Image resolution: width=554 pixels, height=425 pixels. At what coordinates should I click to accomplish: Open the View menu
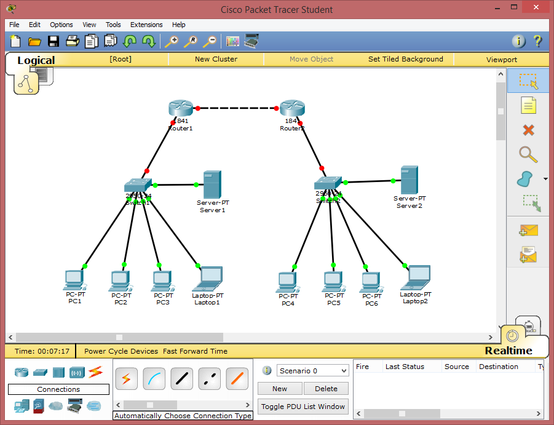89,25
